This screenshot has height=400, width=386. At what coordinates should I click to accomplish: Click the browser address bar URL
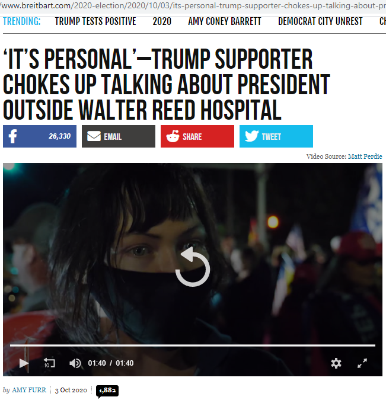click(x=193, y=5)
